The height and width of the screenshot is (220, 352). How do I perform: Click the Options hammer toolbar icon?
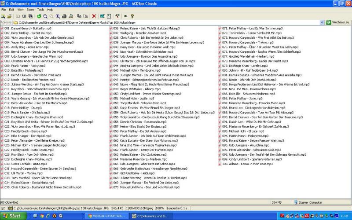coord(117,16)
